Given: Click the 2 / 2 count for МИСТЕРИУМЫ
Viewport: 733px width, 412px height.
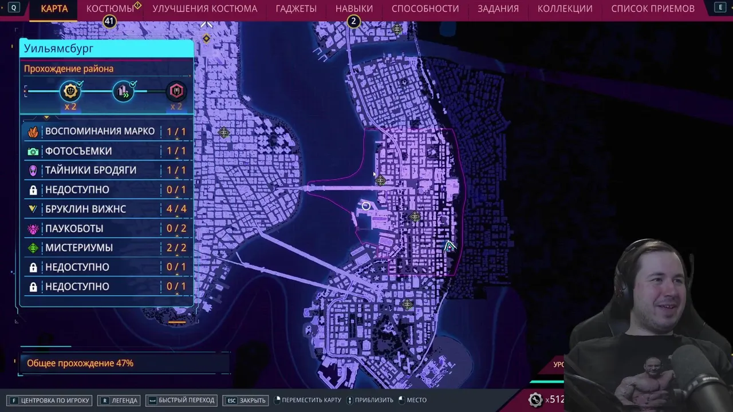Looking at the screenshot, I should point(176,248).
